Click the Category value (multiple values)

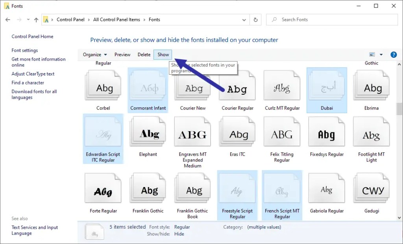264,227
